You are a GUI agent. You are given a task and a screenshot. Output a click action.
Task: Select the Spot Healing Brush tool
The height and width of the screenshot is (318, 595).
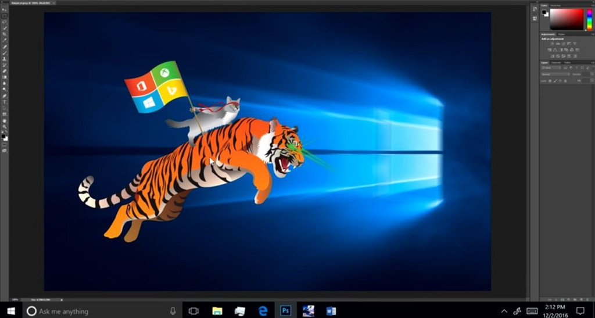5,47
